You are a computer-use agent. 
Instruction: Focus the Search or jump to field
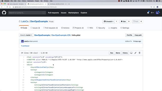[27, 13]
